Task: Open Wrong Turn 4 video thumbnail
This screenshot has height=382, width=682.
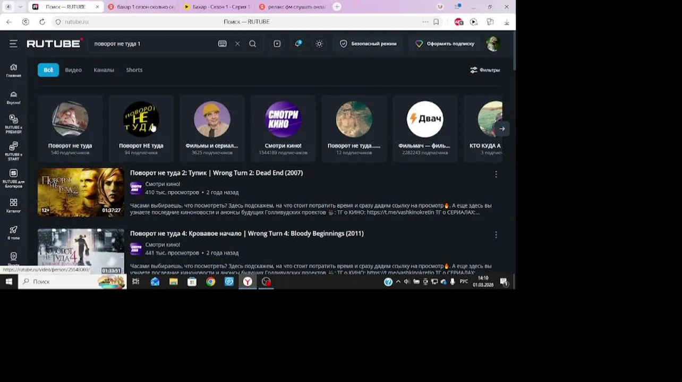Action: [x=81, y=251]
